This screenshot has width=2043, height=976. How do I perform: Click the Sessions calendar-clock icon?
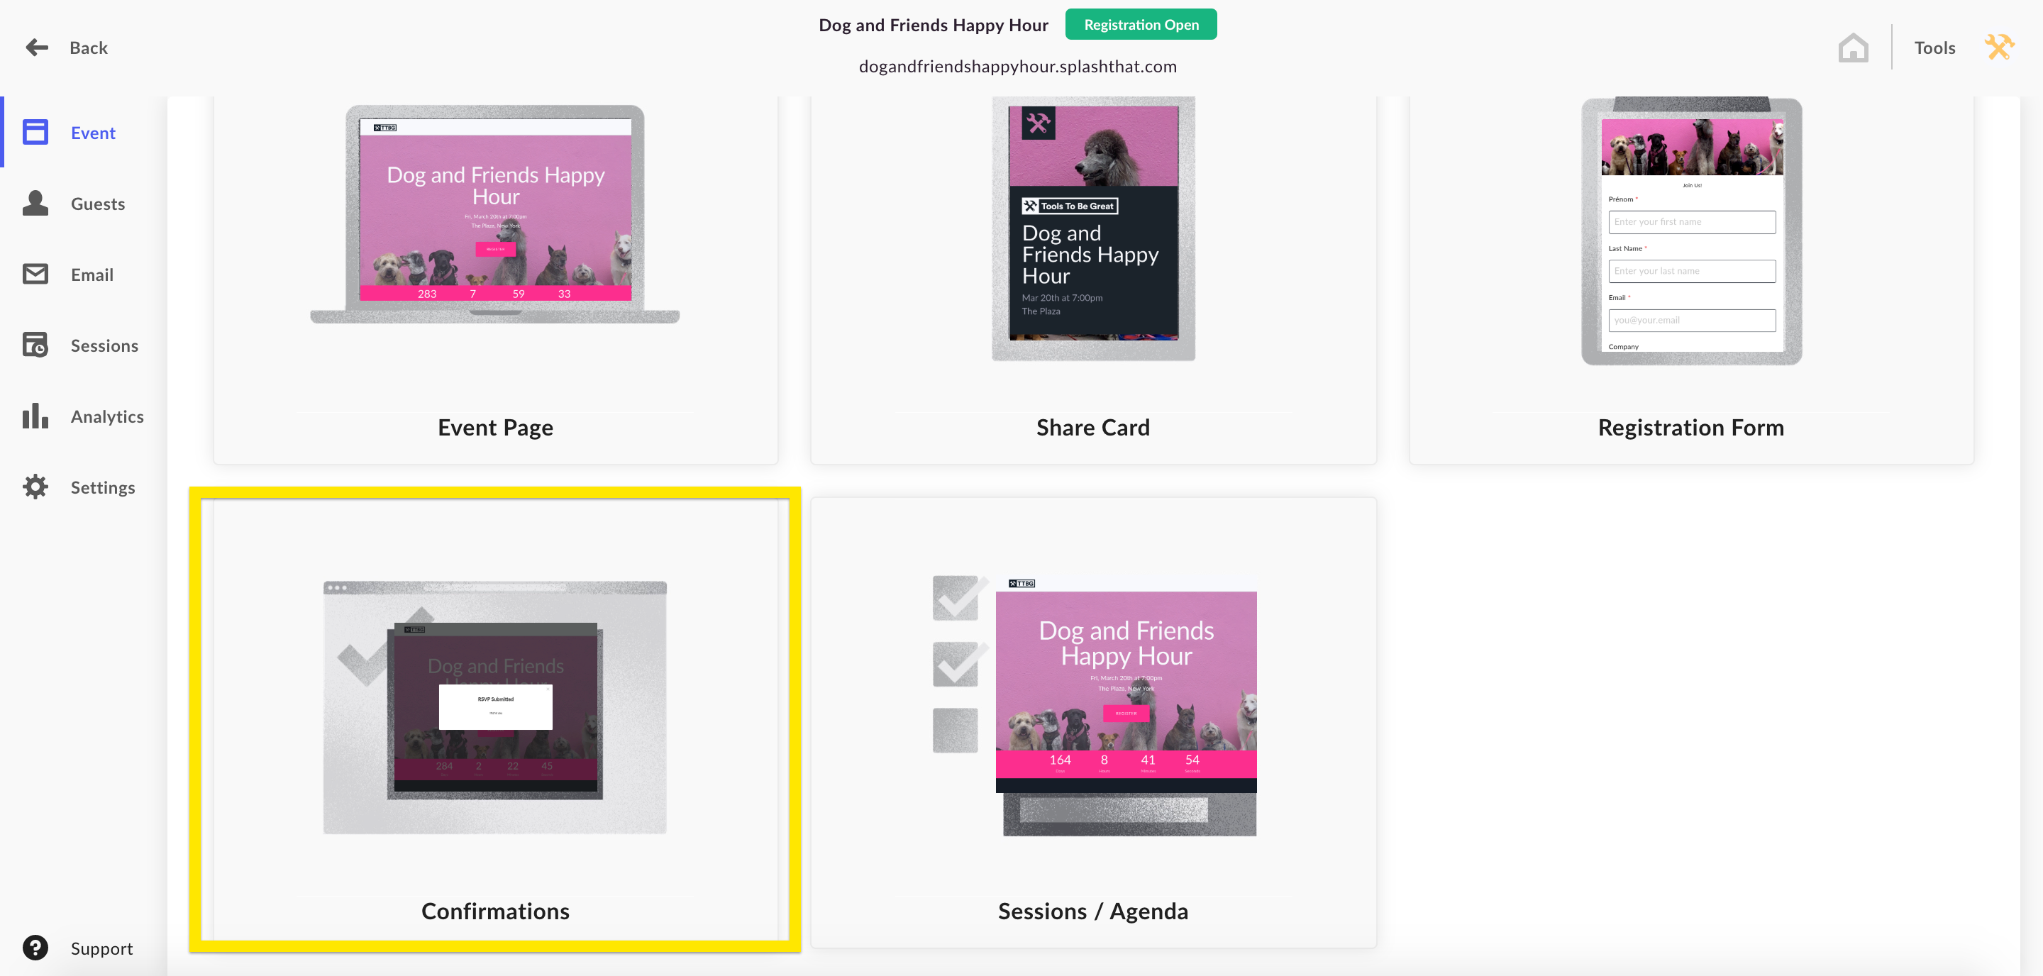pos(35,345)
